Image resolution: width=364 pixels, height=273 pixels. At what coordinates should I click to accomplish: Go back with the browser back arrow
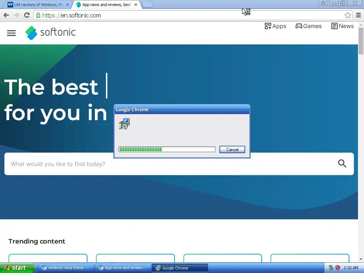point(6,15)
